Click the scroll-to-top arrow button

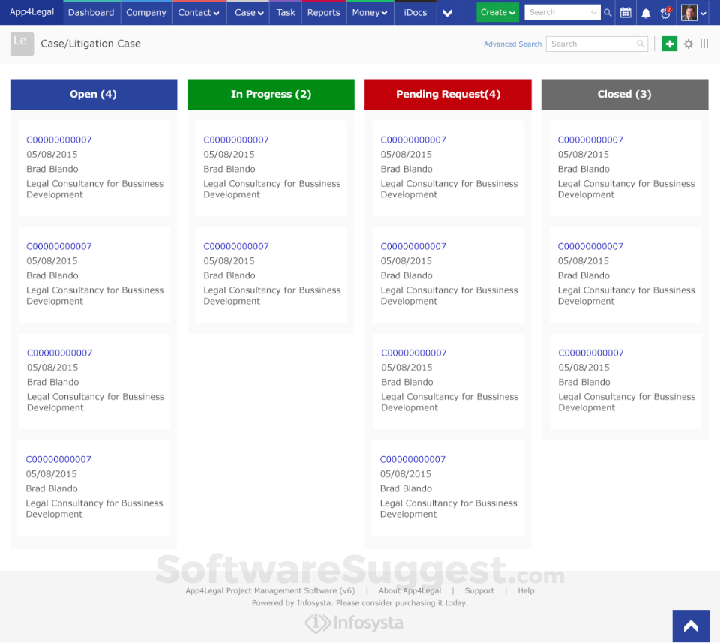click(x=691, y=626)
